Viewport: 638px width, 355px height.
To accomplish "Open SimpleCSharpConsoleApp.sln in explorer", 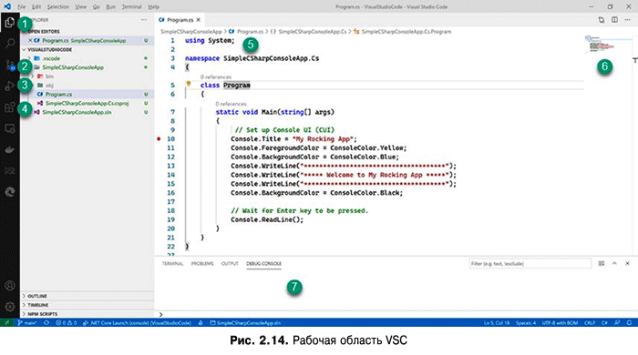I will [x=77, y=112].
